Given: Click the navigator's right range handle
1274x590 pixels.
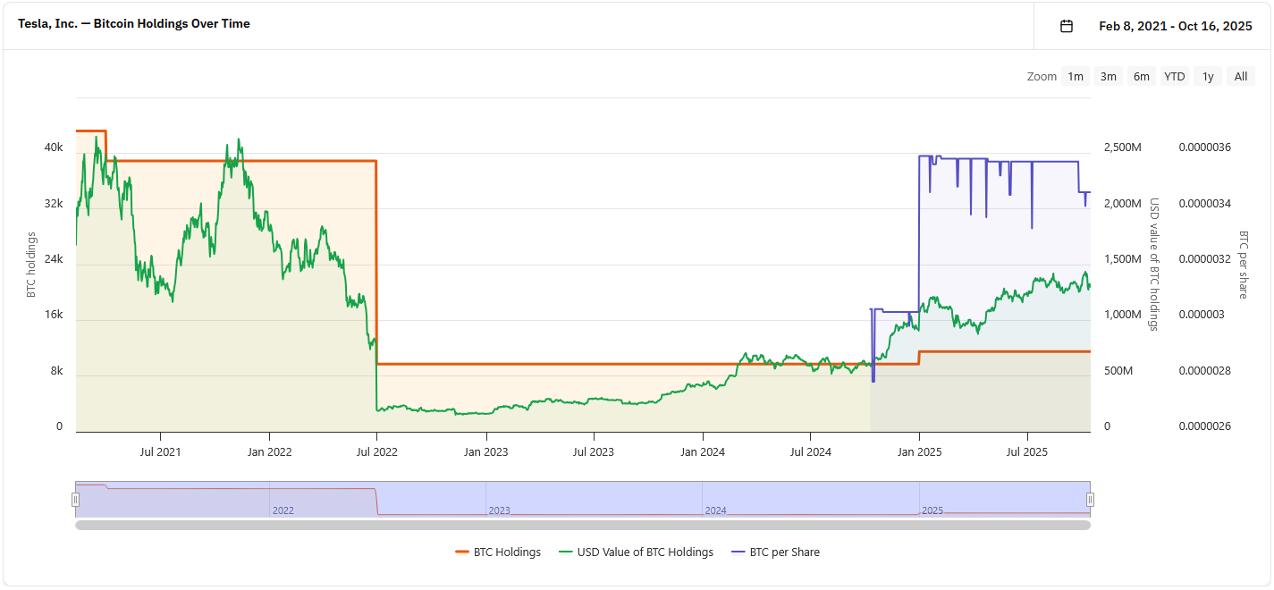Looking at the screenshot, I should pyautogui.click(x=1090, y=500).
